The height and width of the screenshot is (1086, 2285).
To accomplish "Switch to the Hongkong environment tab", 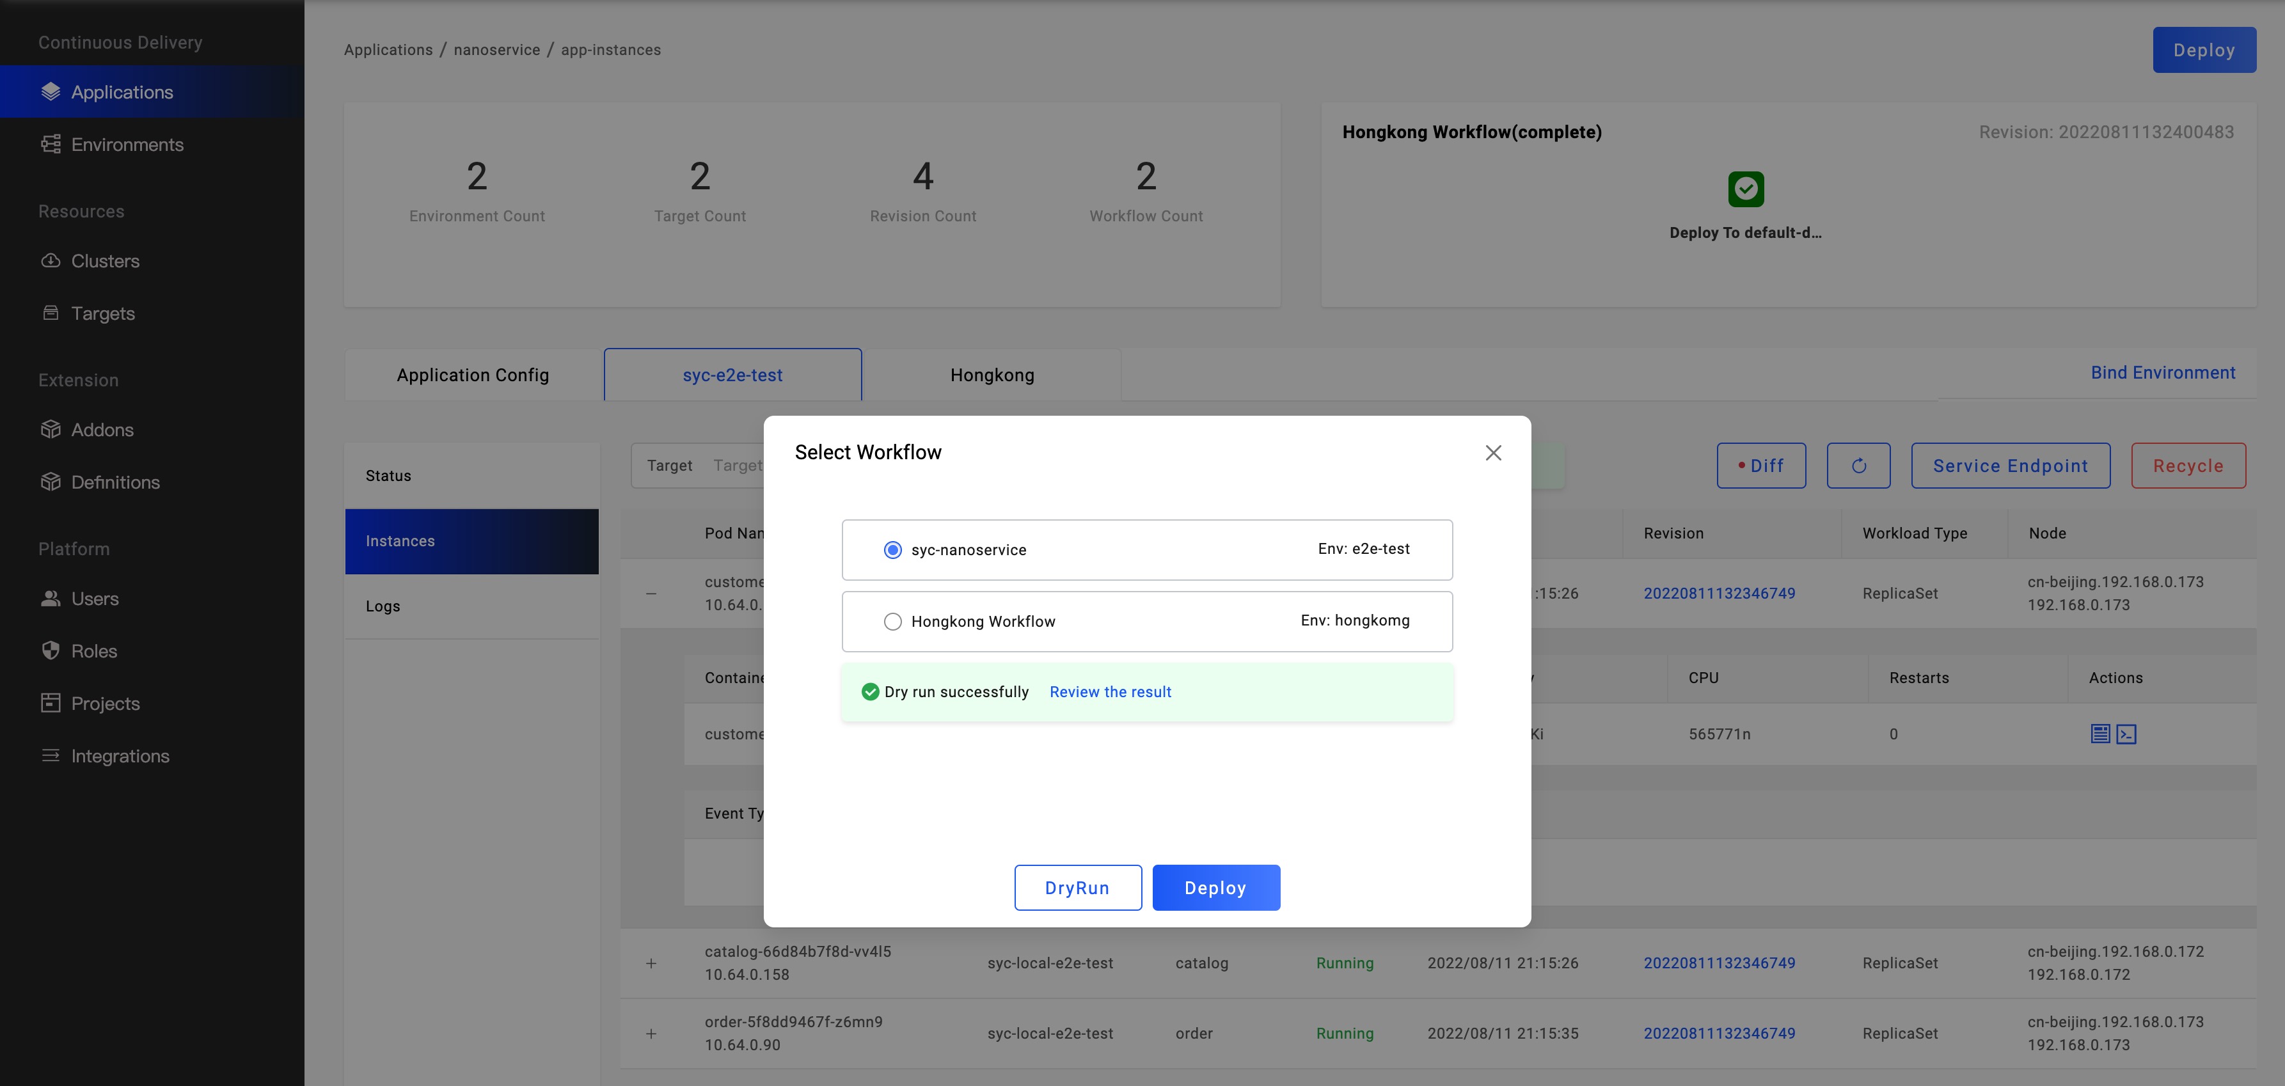I will [992, 375].
